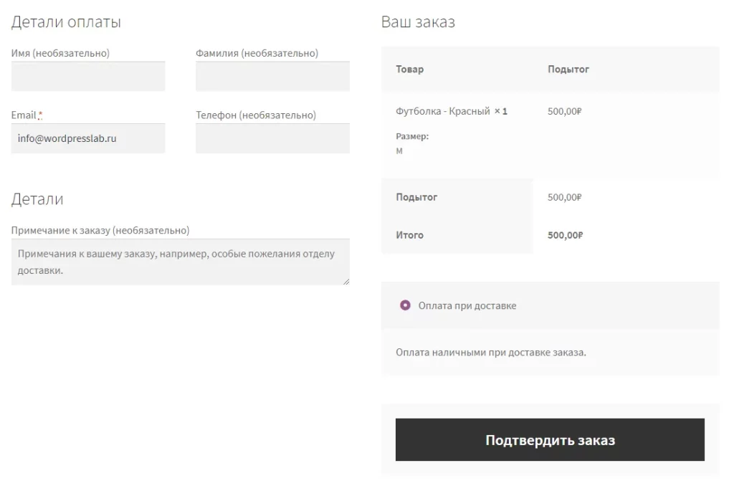
Task: Click the Примечание к заказу (необязательно) label
Action: (x=100, y=230)
